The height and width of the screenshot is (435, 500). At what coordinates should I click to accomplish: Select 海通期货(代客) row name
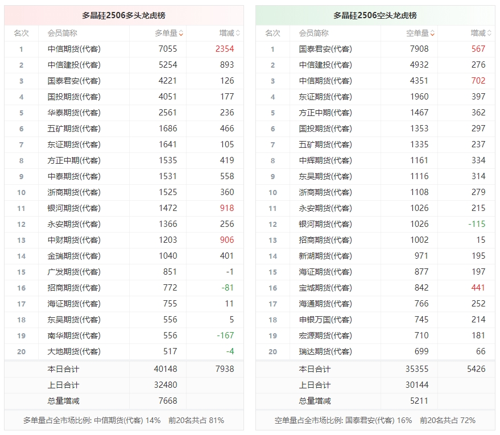[325, 304]
